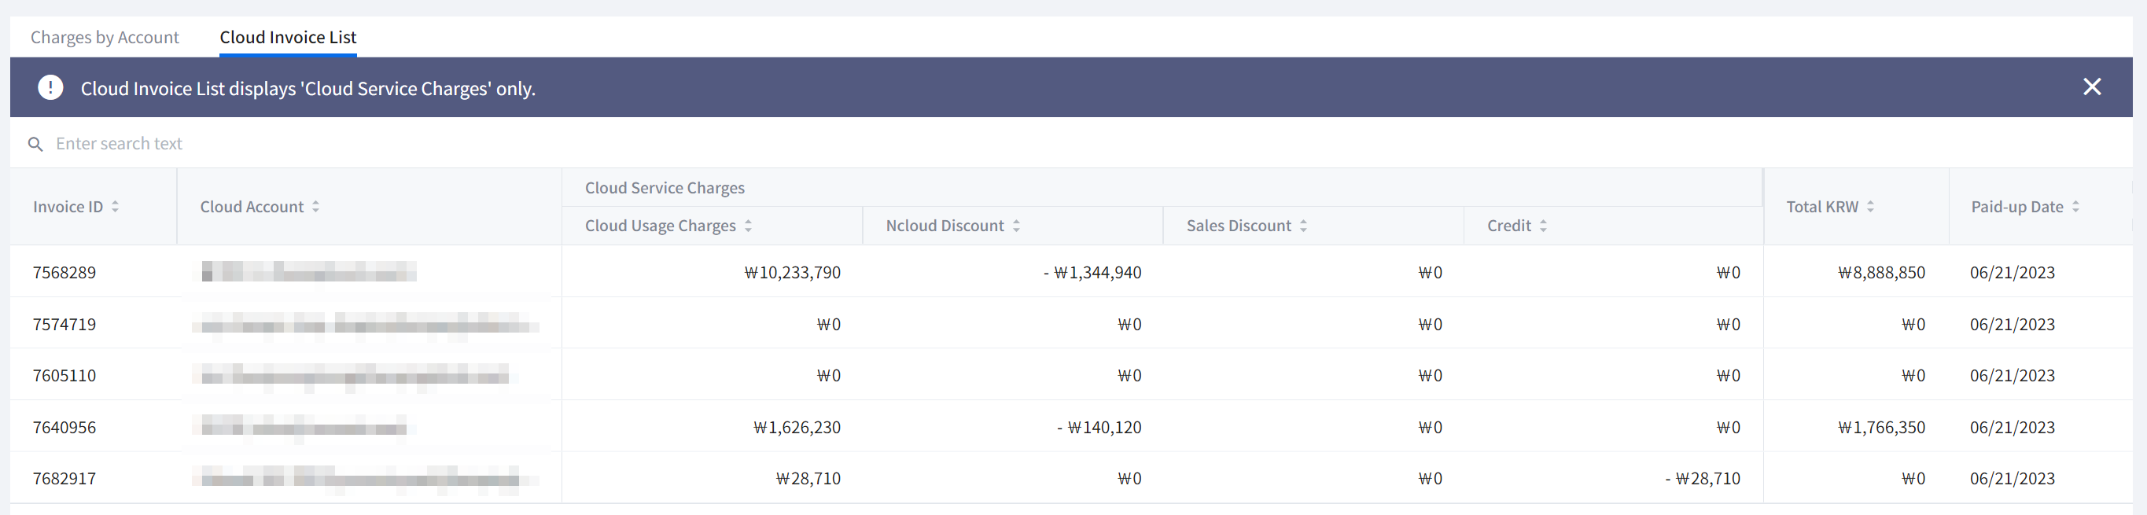Click the exclamation info icon in banner
The image size is (2147, 515).
pyautogui.click(x=50, y=87)
